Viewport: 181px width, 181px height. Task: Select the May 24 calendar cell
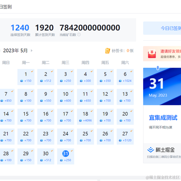coord(66,137)
